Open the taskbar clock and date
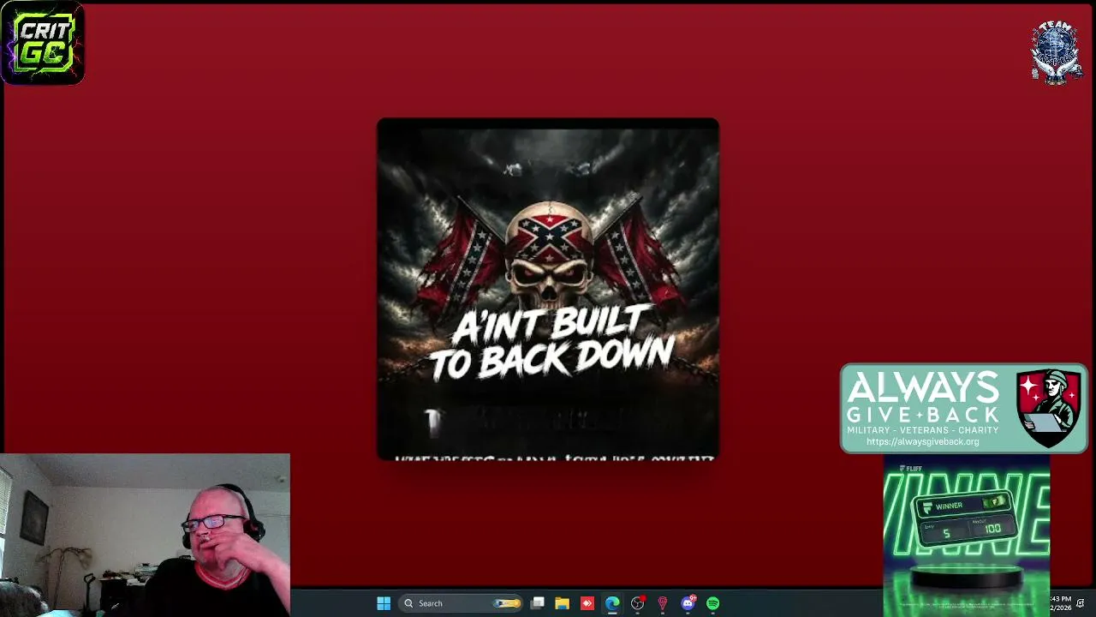The image size is (1096, 617). (x=1060, y=603)
